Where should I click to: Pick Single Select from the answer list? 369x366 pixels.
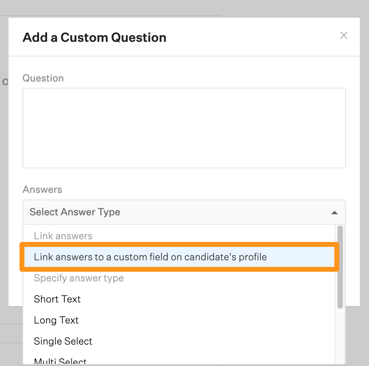(63, 341)
